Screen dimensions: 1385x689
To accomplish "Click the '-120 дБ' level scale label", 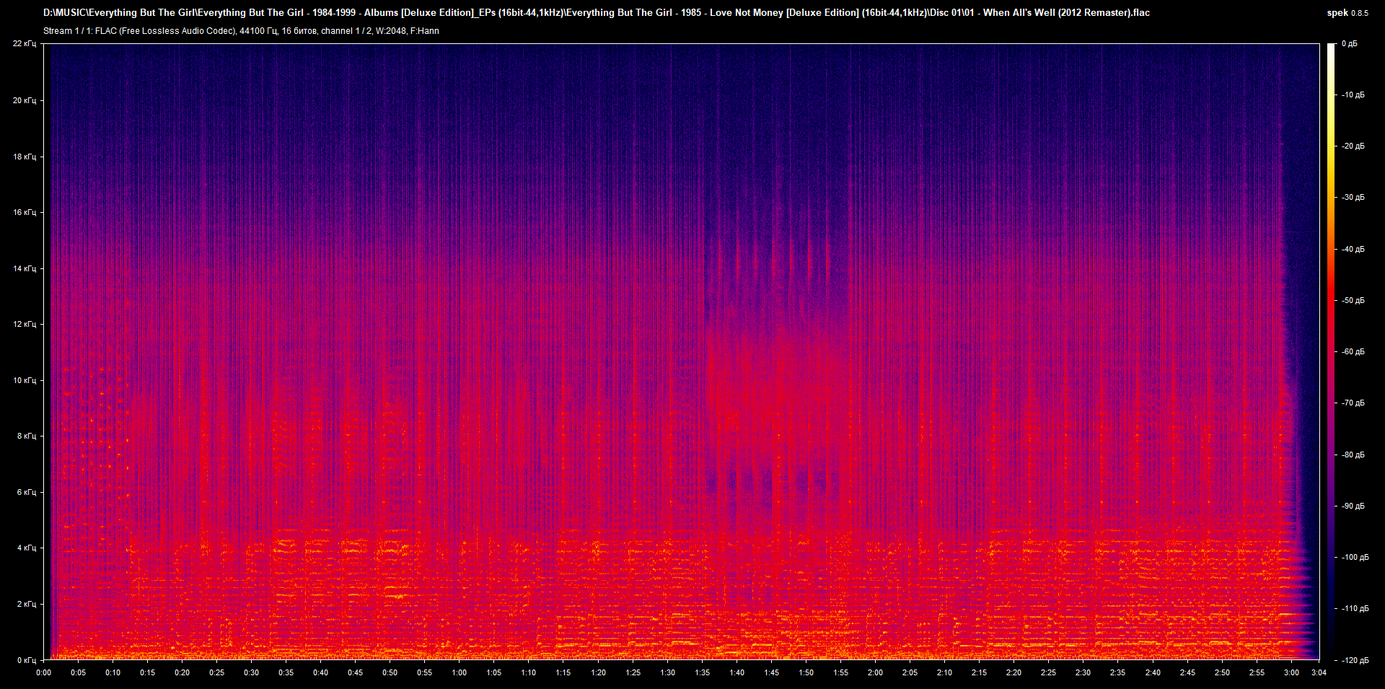I will [1354, 660].
